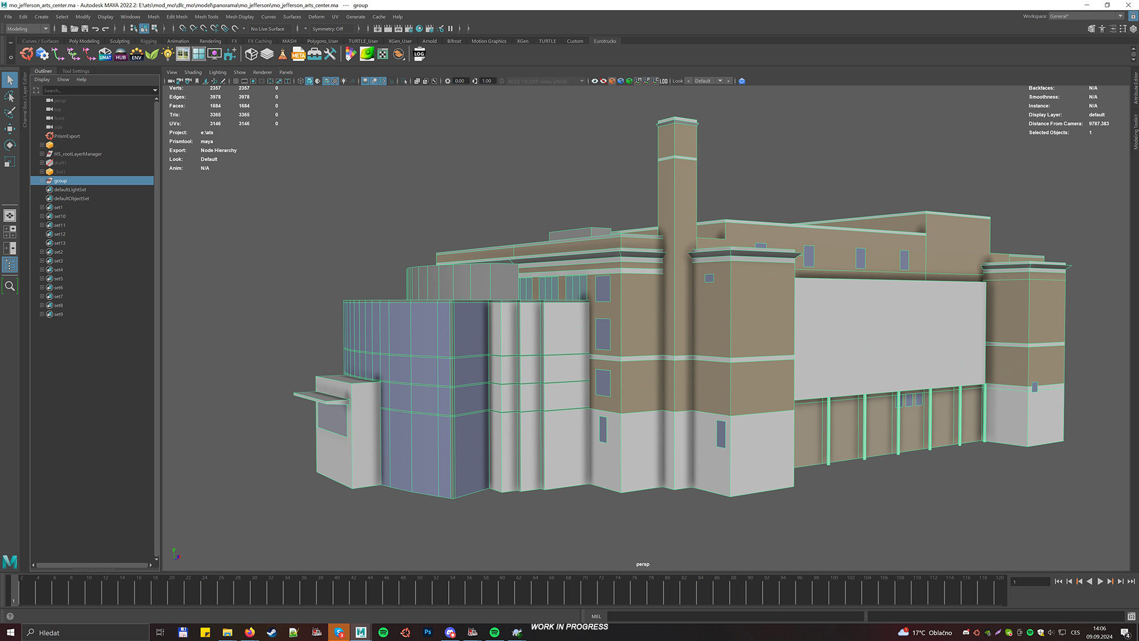Screen dimensions: 1139x641
Task: Jump to the timeline start
Action: click(x=1058, y=582)
